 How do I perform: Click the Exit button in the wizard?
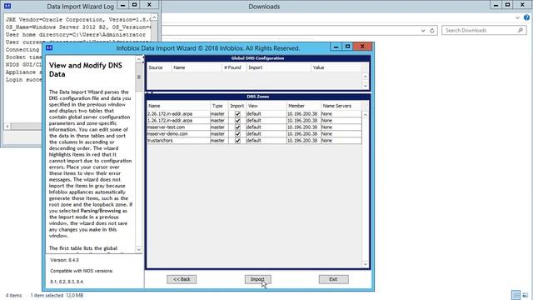[333, 279]
